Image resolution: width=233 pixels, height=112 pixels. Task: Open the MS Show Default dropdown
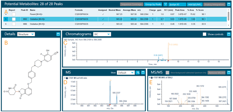tap(126, 72)
